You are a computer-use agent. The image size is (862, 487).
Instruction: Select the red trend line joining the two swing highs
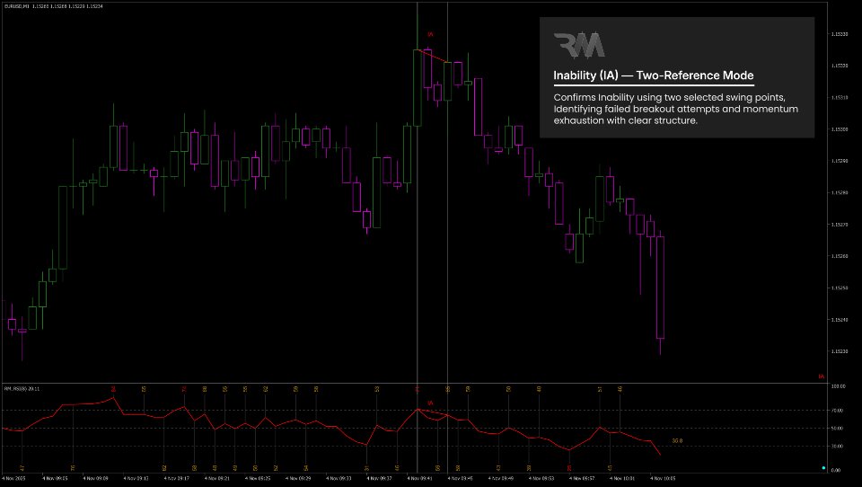(x=435, y=56)
